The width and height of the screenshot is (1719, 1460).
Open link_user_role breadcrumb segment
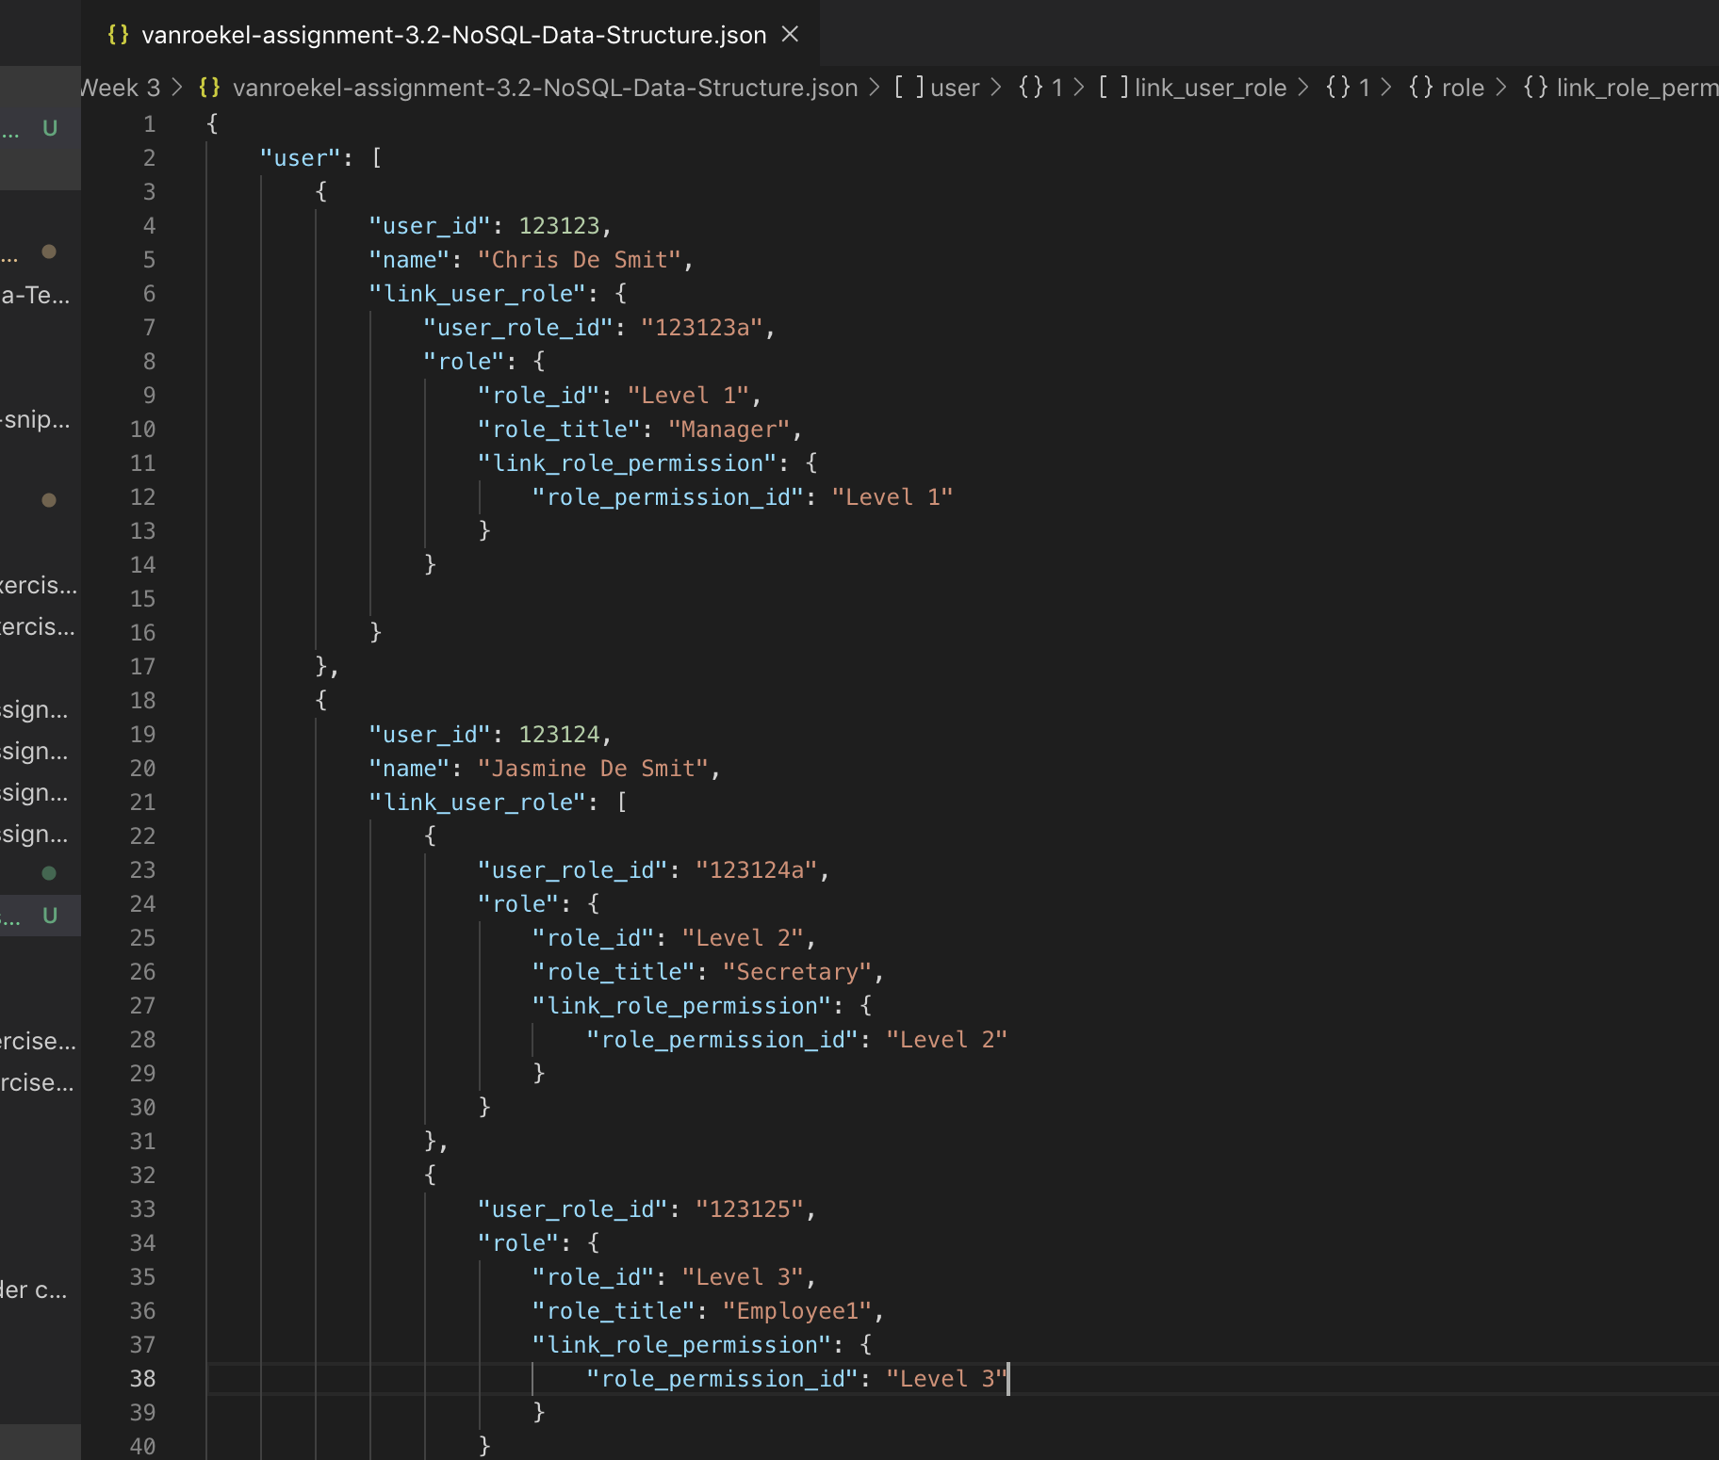click(1210, 88)
